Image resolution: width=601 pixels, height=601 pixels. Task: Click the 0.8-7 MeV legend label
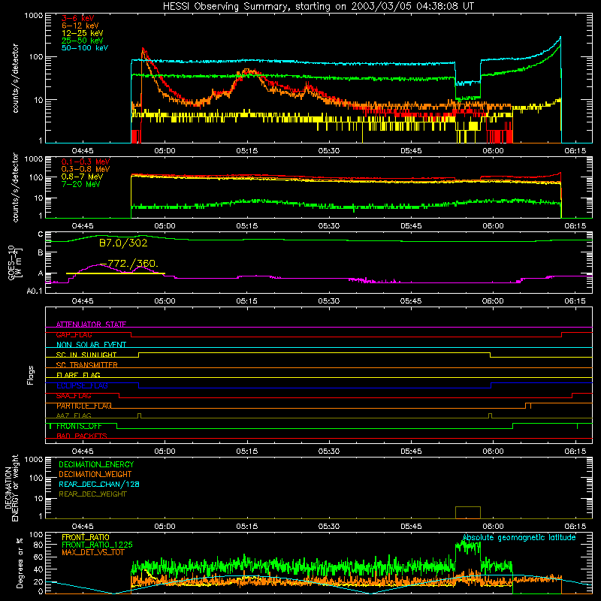tap(82, 177)
